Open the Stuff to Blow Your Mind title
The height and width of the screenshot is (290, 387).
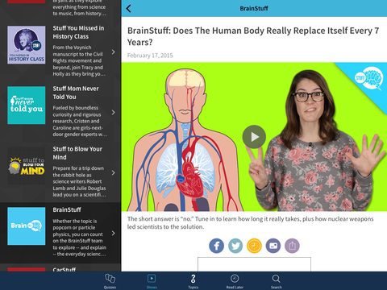pos(77,153)
